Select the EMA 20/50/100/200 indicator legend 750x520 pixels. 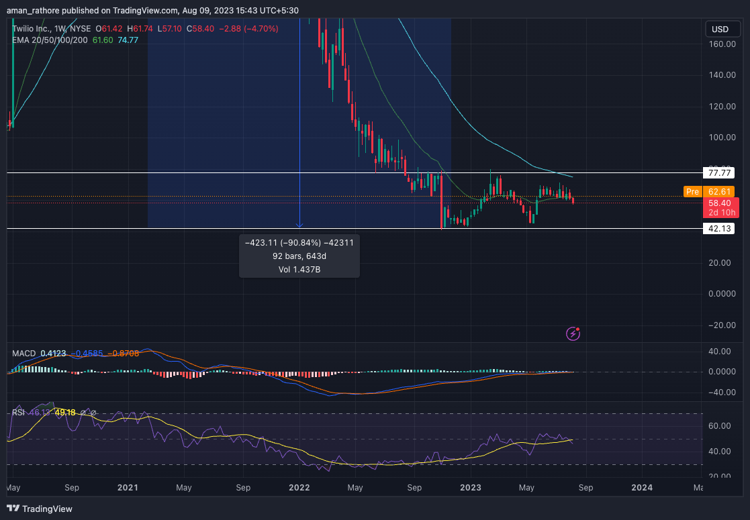[x=50, y=40]
